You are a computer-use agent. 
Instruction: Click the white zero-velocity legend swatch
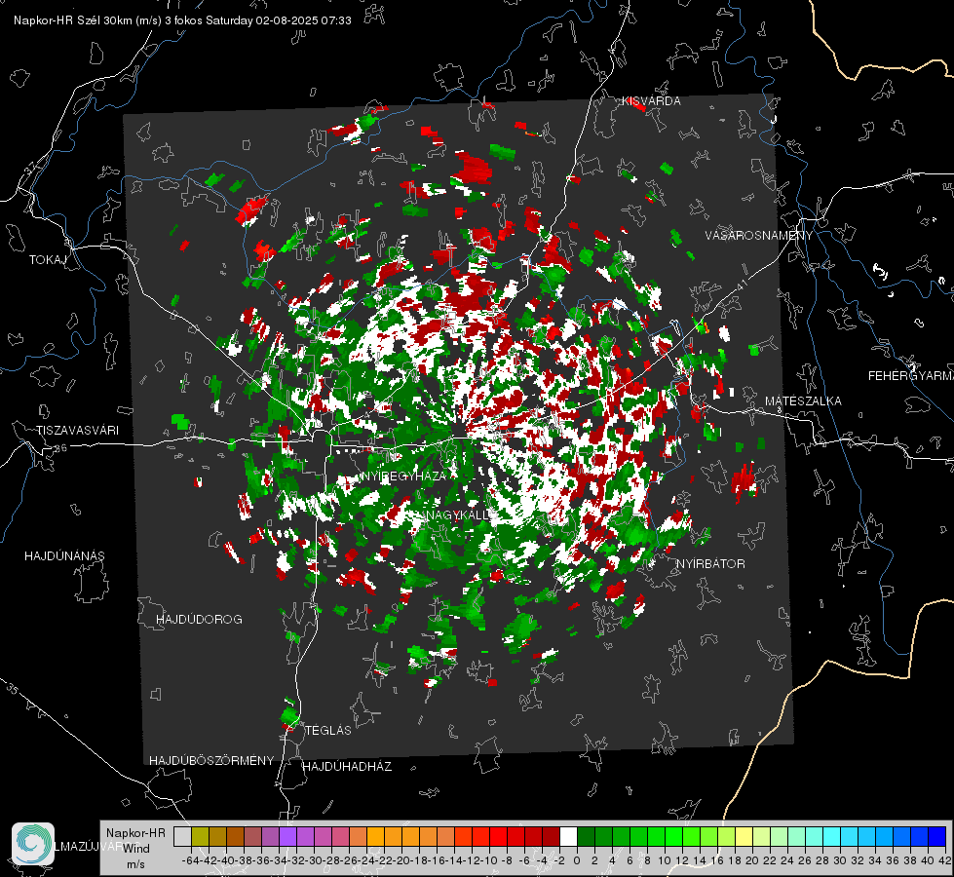568,836
